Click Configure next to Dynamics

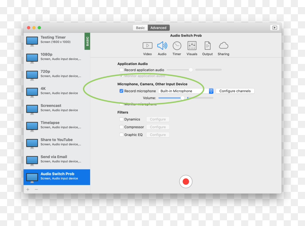158,119
